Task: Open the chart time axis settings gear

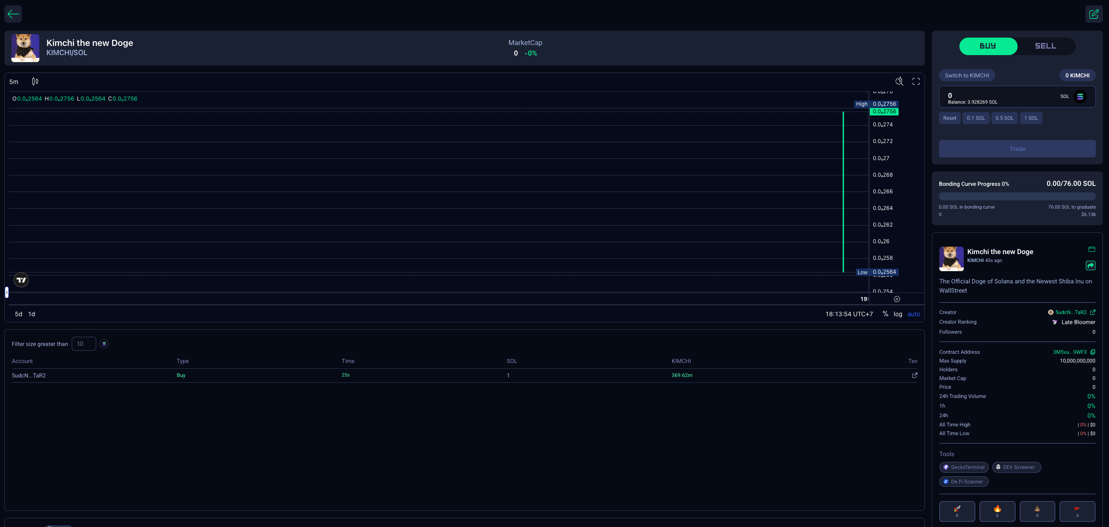Action: click(897, 299)
